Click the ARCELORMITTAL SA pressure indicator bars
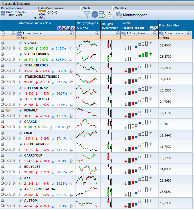This screenshot has height=210, width=194. [x=138, y=191]
